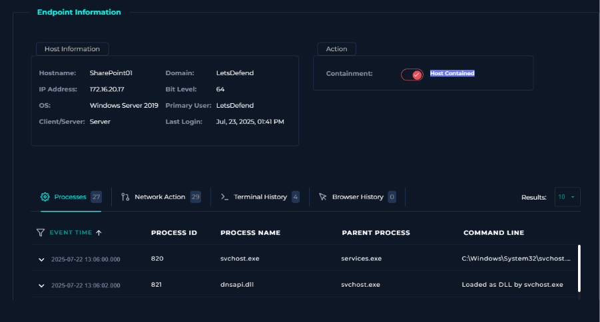Click the Last Login timestamp value
Image resolution: width=600 pixels, height=322 pixels.
click(250, 122)
